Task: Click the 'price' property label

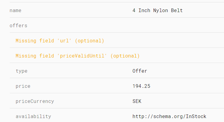Action: coord(23,86)
